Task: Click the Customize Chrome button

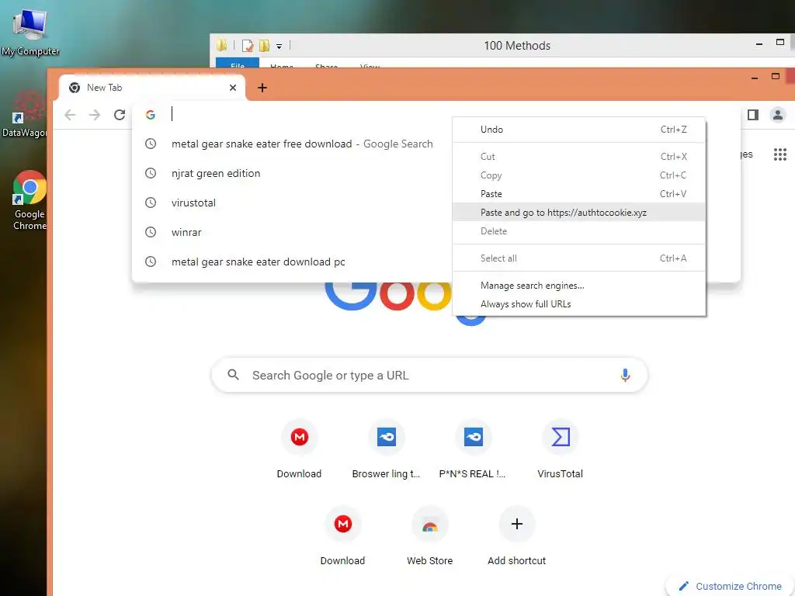Action: (x=731, y=586)
